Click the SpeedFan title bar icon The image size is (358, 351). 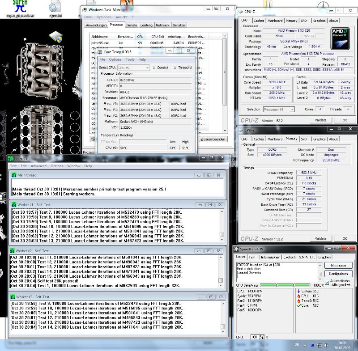coord(236,249)
